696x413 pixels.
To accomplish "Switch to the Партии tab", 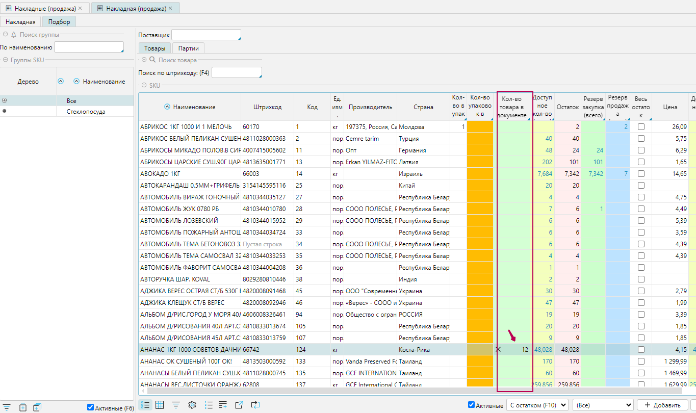I will coord(188,48).
